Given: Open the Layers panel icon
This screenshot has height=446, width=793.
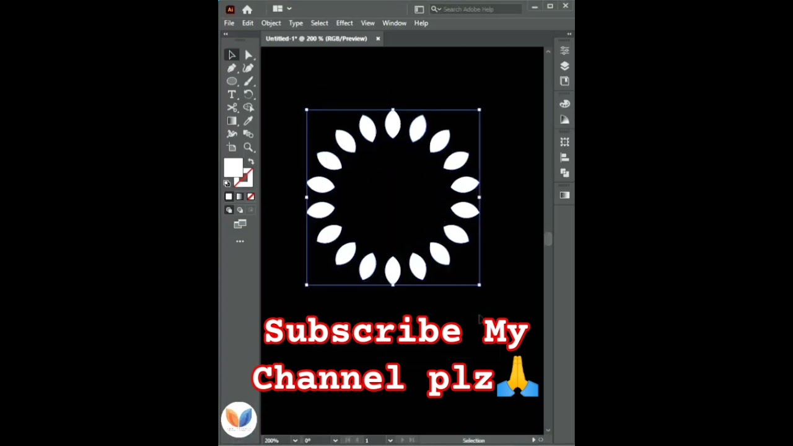Looking at the screenshot, I should (564, 66).
